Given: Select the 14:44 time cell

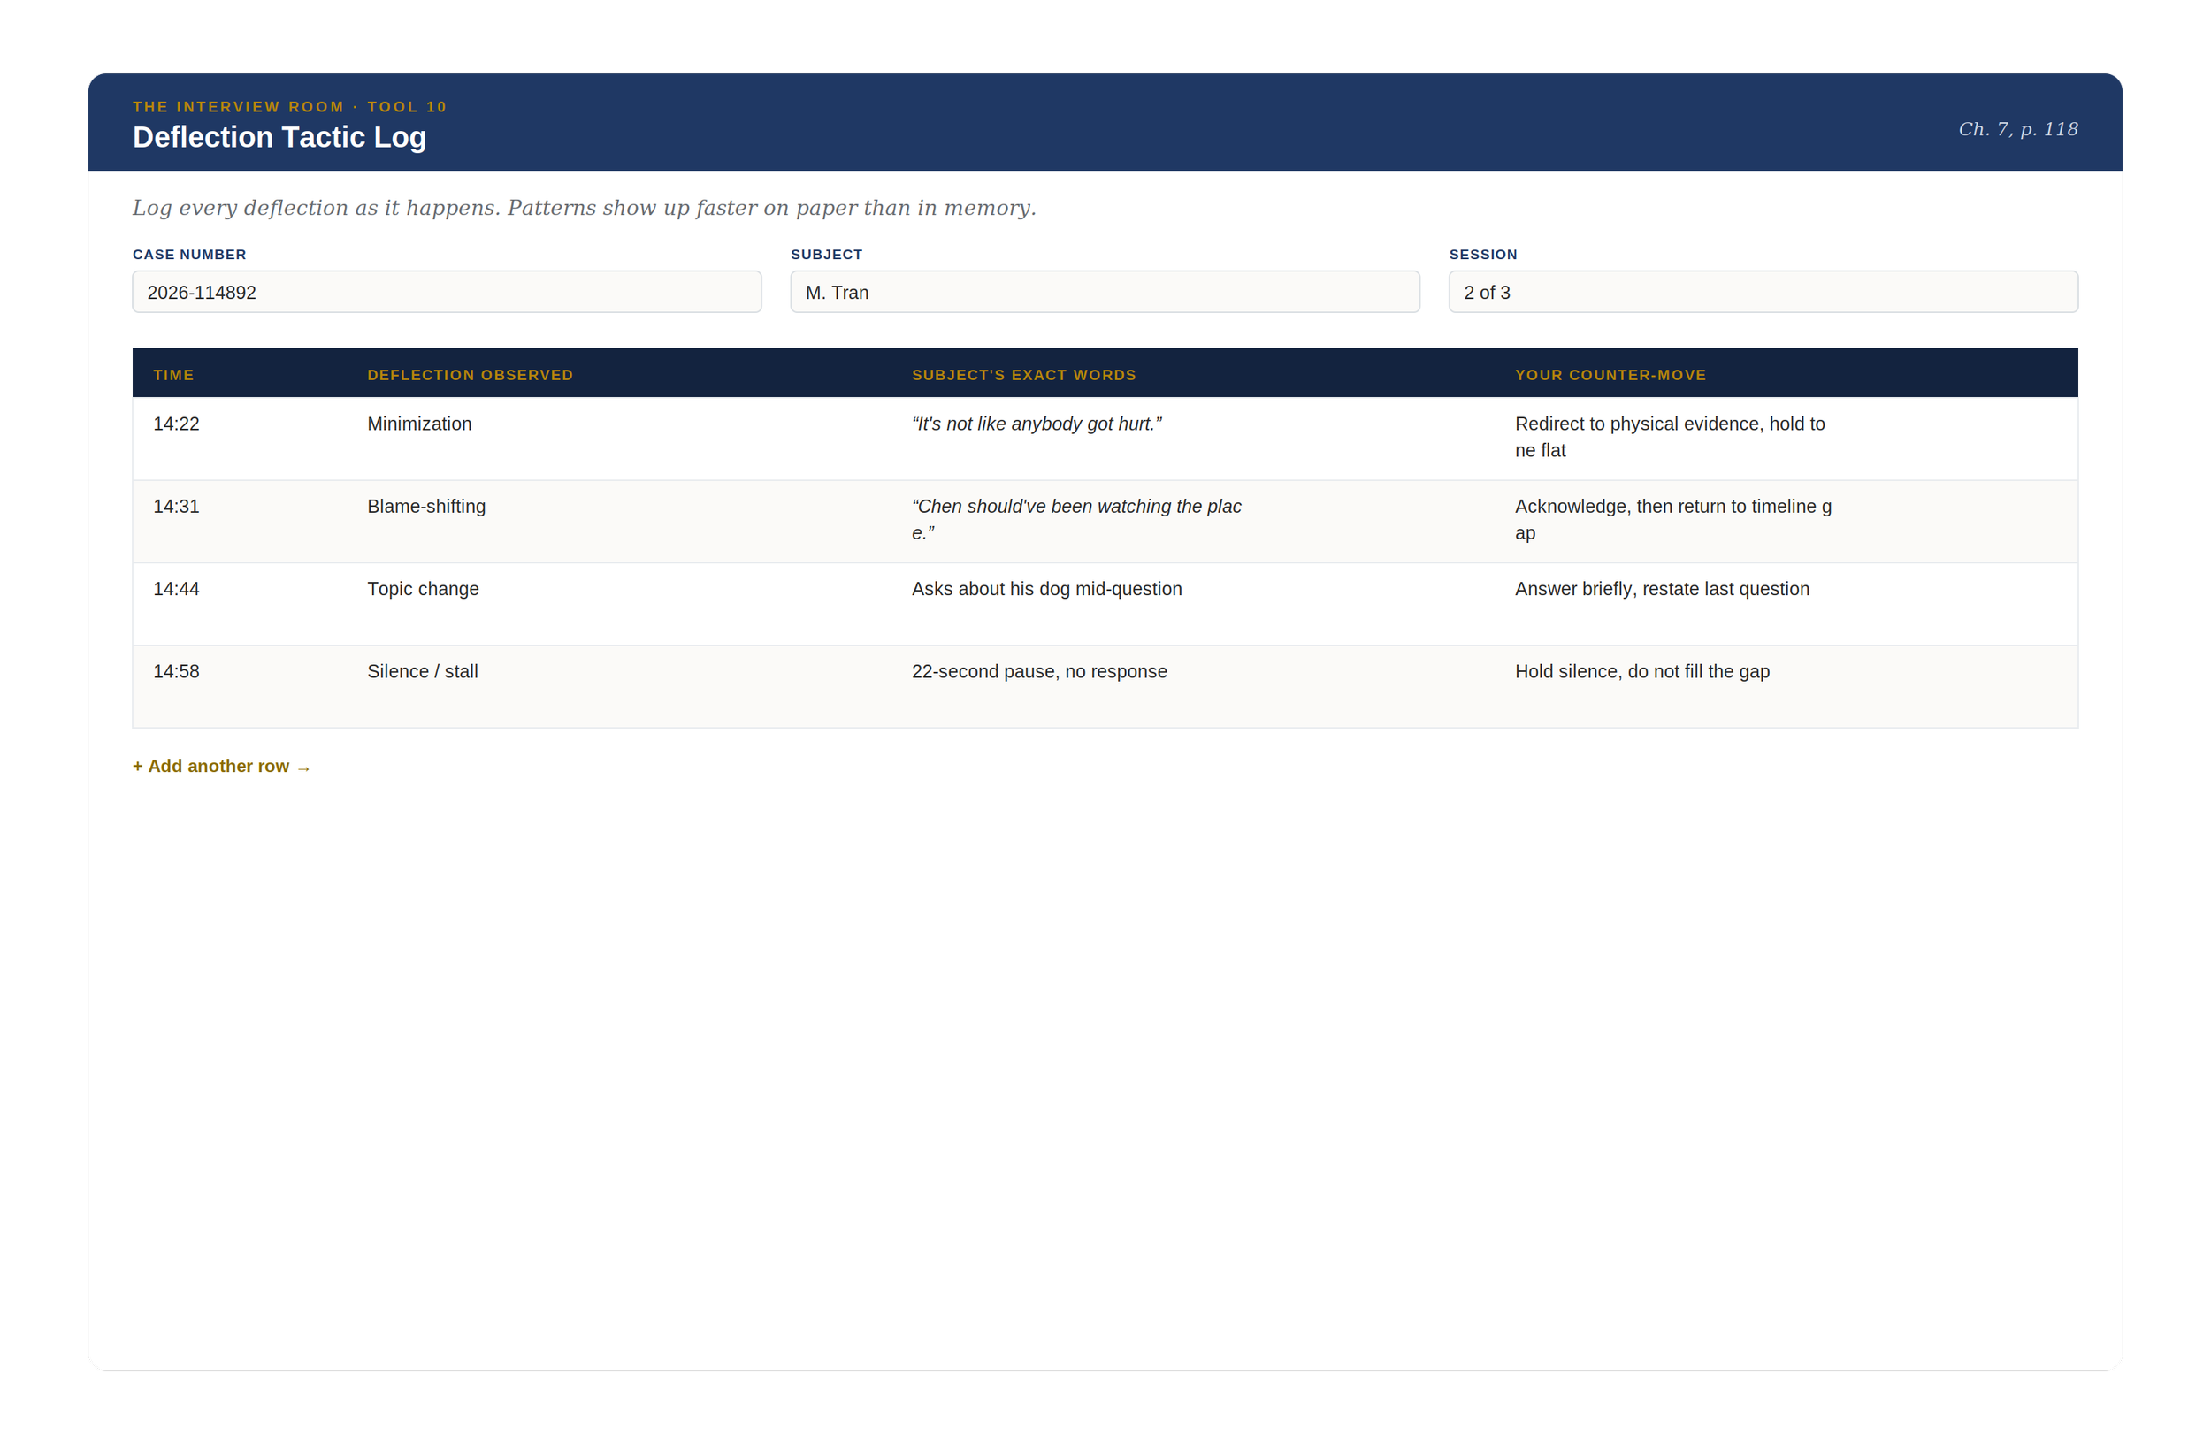Looking at the screenshot, I should [x=177, y=589].
